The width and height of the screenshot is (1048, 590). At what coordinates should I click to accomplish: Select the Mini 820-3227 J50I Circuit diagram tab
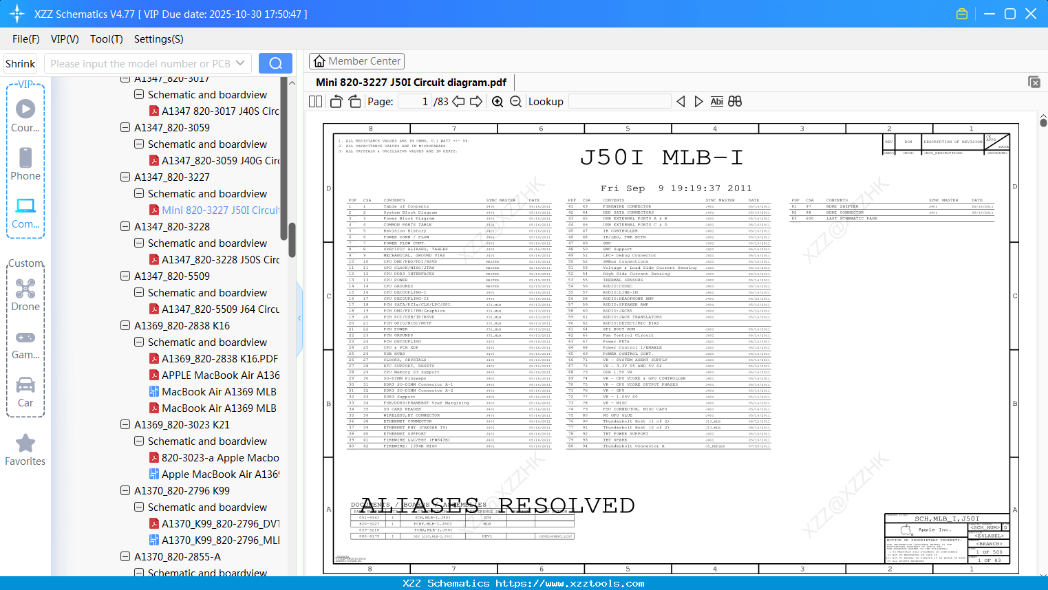click(x=411, y=83)
